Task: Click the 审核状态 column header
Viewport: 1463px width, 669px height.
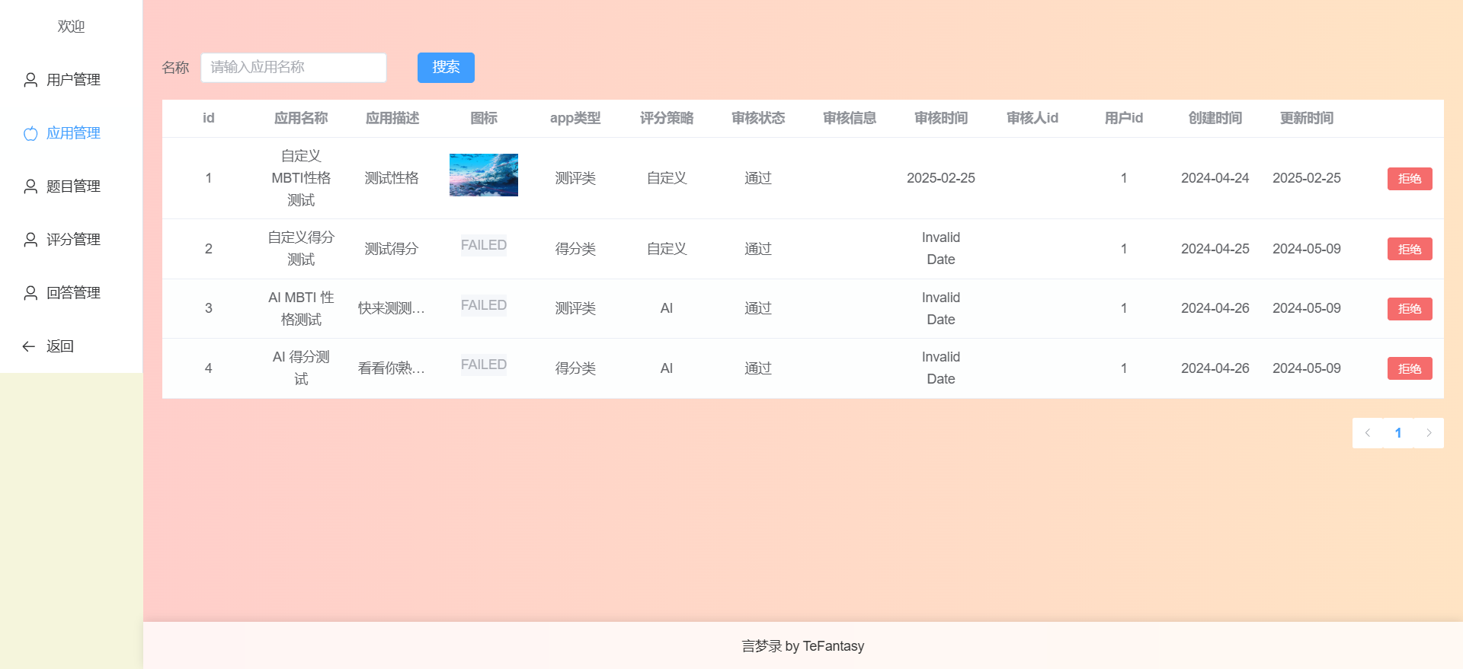Action: click(758, 118)
